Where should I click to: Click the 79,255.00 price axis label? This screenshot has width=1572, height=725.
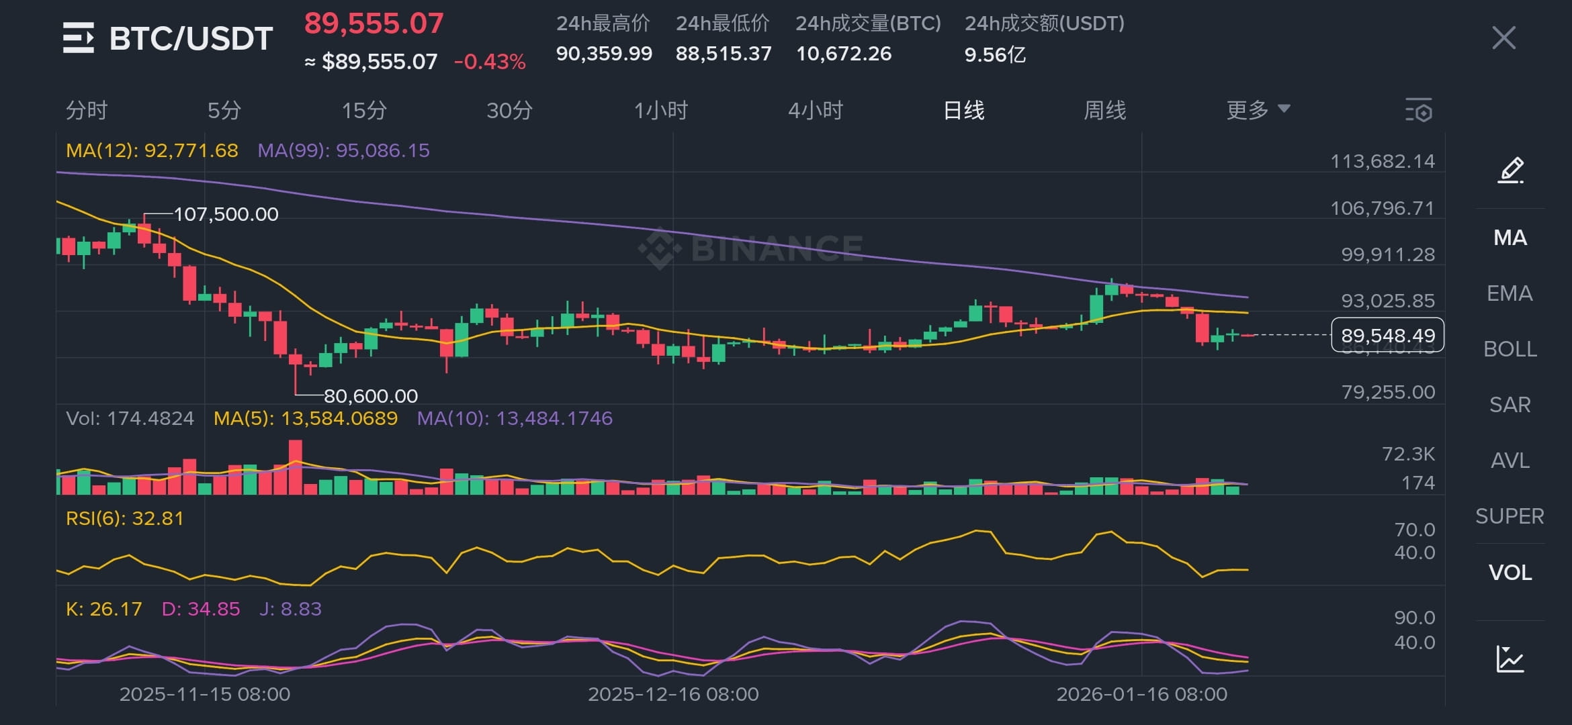(1388, 392)
